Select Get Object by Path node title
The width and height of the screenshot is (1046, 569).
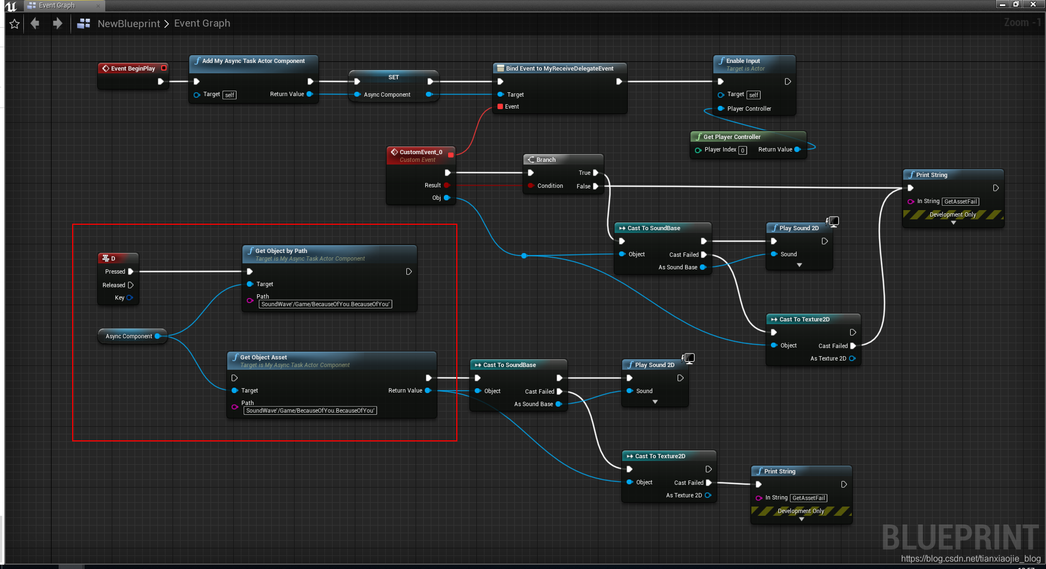[281, 251]
